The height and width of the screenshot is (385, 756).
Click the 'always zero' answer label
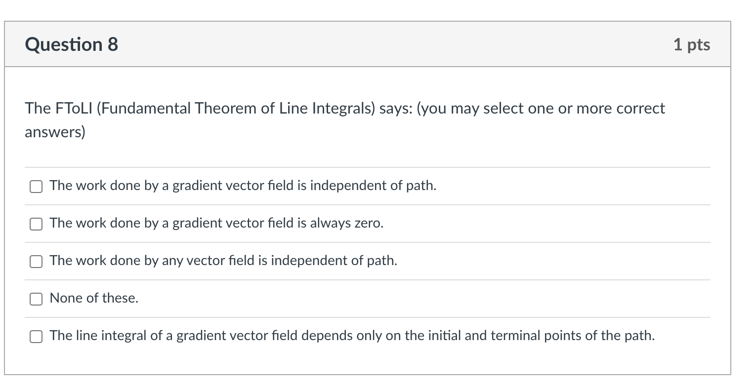point(215,224)
